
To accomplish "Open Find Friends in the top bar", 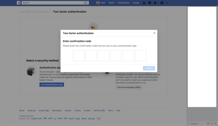I will click(123, 3).
